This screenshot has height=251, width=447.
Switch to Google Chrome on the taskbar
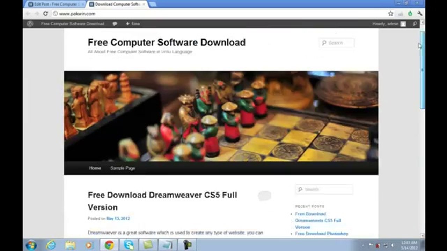point(109,245)
